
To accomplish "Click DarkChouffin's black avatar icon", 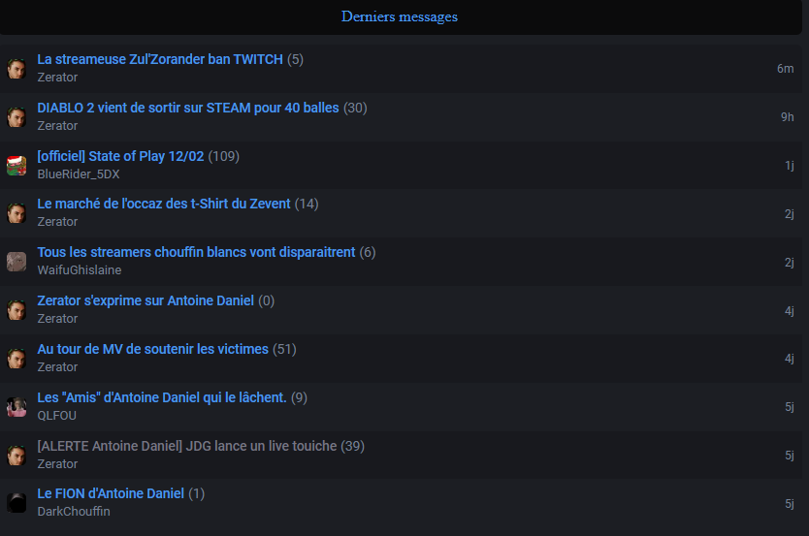I will pos(16,502).
